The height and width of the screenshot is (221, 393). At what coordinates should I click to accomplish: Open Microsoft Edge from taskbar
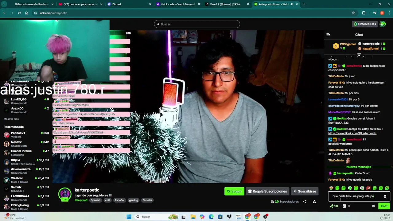211,217
